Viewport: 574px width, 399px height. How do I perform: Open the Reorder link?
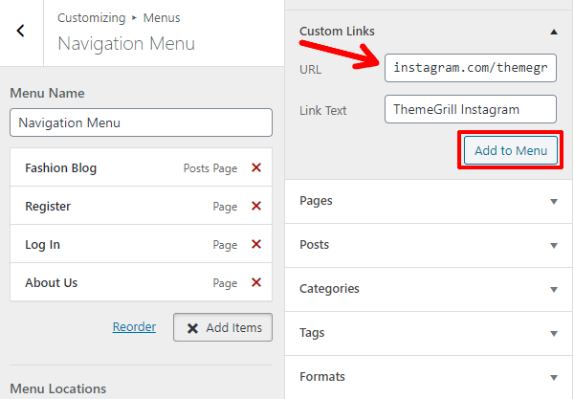tap(134, 327)
